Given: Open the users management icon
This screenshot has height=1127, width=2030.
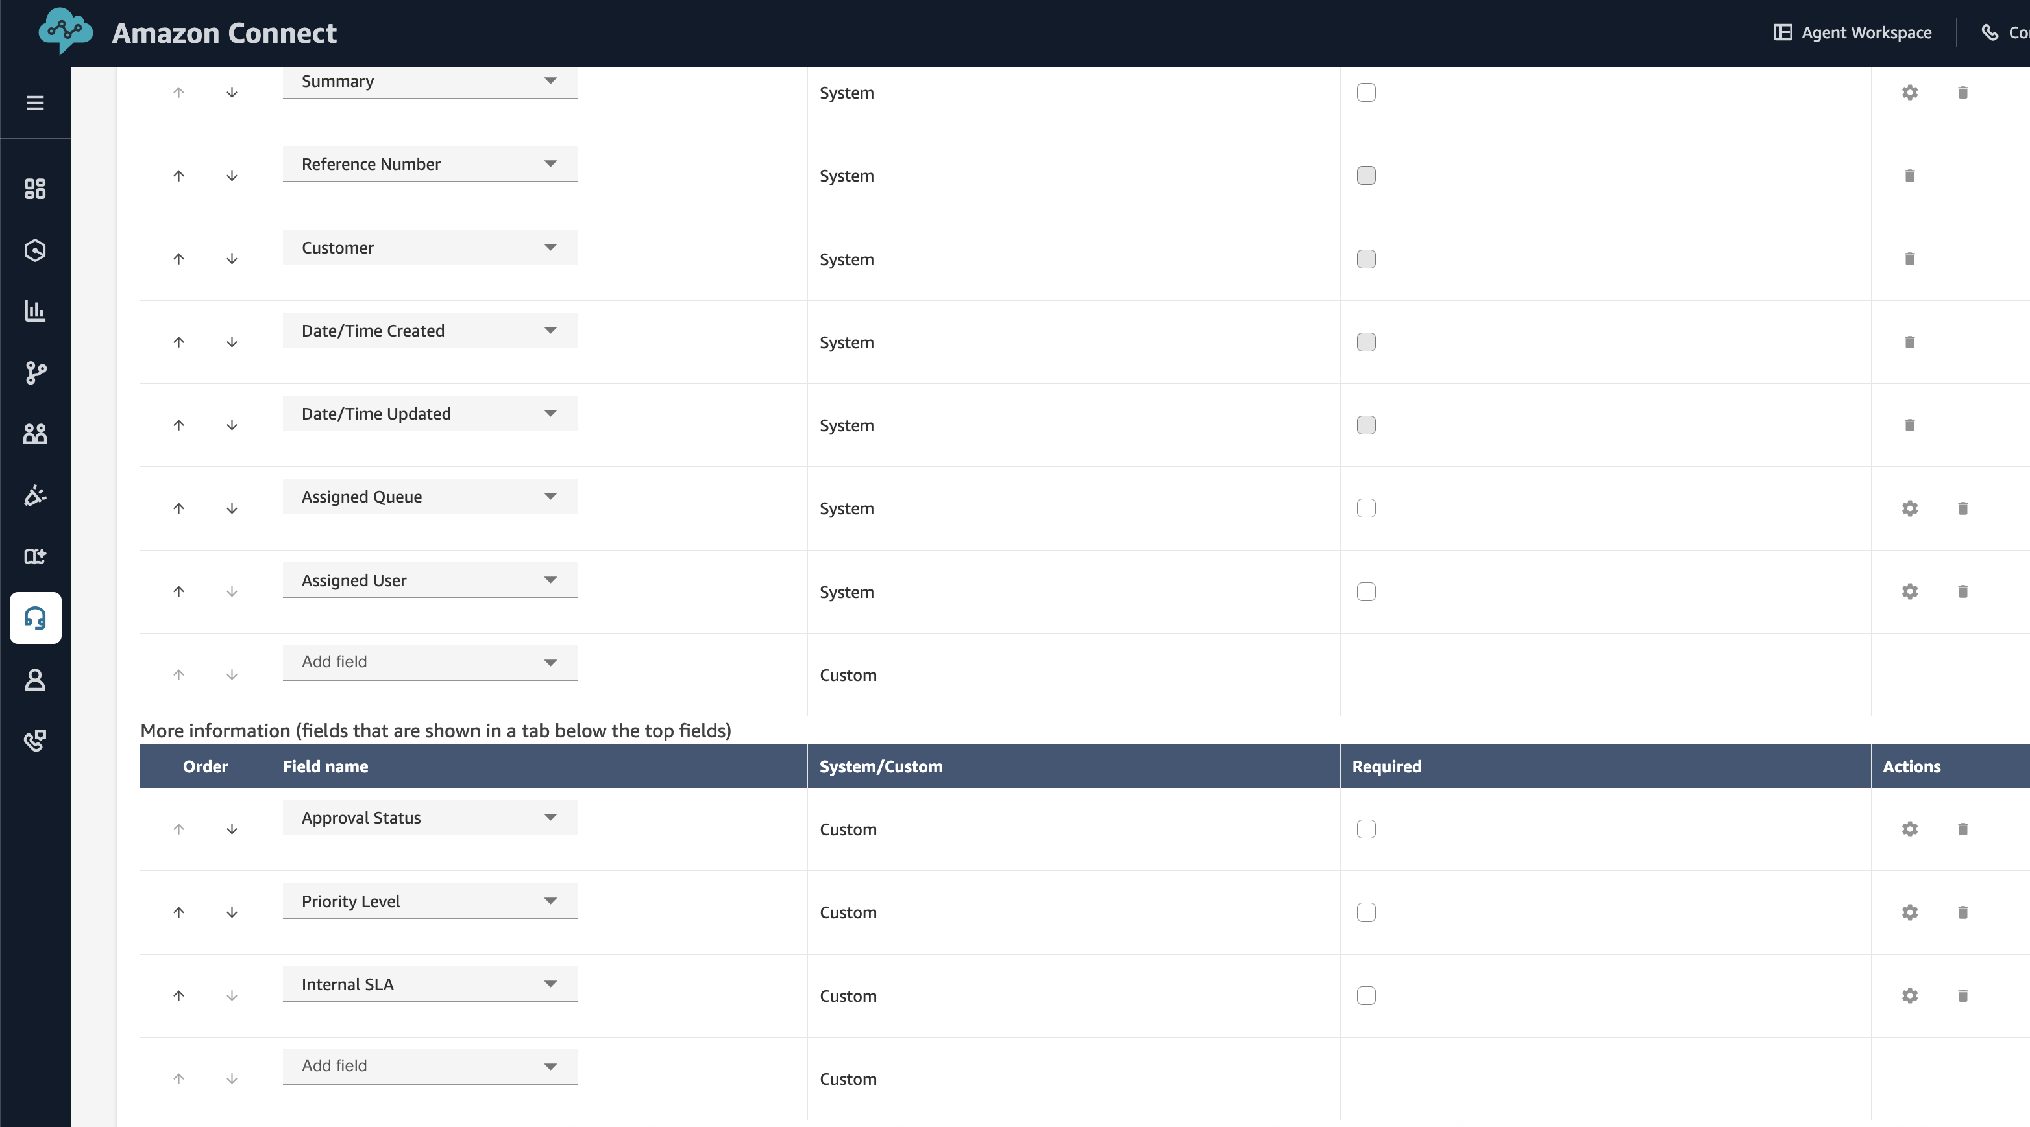Looking at the screenshot, I should [36, 434].
